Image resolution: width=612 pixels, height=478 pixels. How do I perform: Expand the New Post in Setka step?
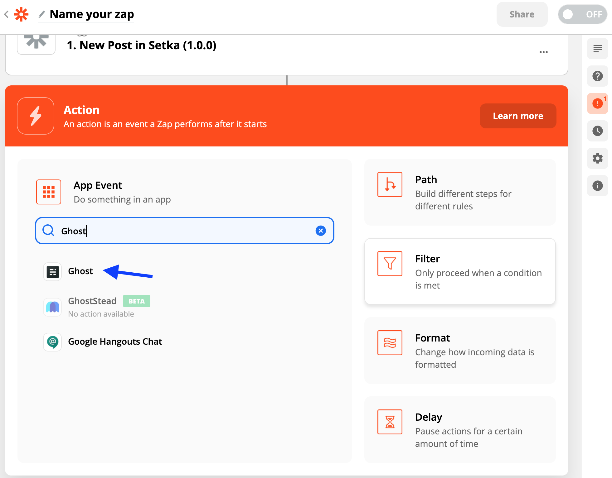pos(142,45)
